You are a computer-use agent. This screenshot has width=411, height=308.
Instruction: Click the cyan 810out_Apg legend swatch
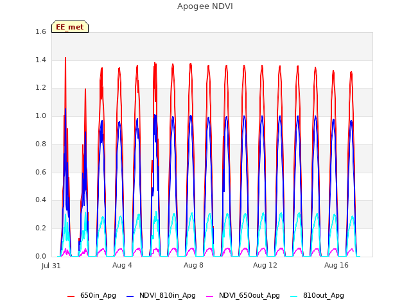[294, 296]
